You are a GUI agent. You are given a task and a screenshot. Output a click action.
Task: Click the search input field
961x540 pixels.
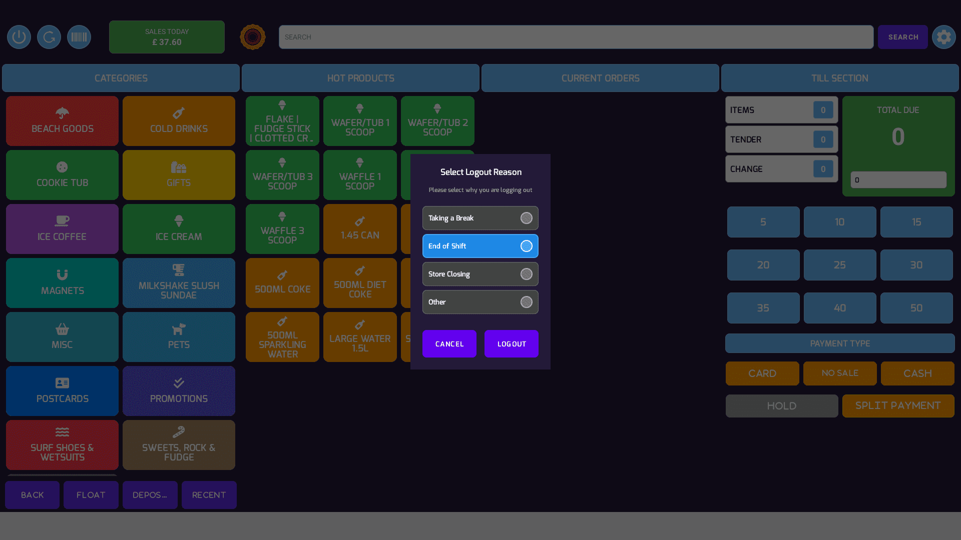pyautogui.click(x=576, y=37)
